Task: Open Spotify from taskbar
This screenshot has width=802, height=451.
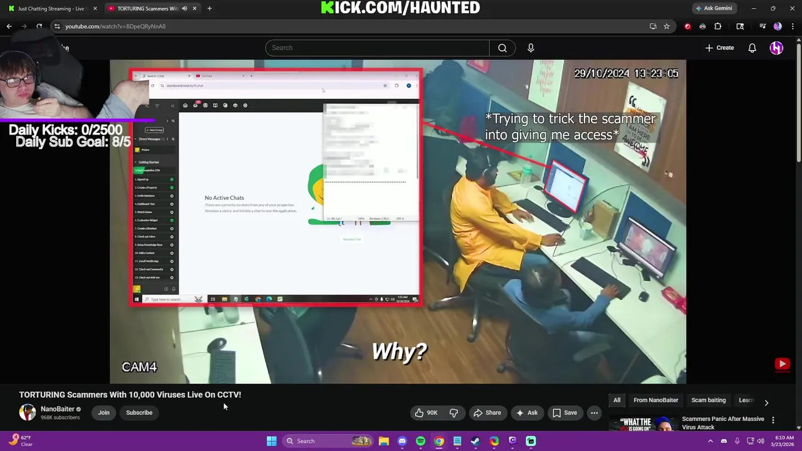Action: 420,441
